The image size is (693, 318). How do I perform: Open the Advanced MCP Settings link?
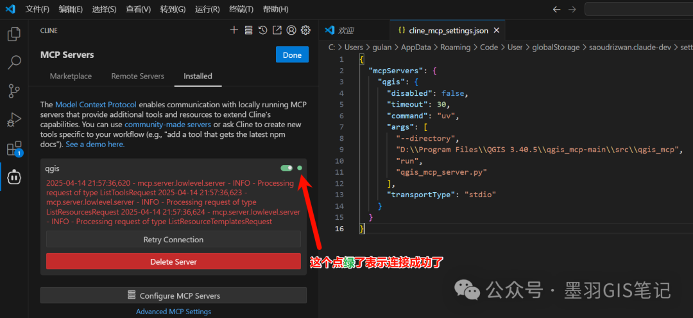click(173, 312)
